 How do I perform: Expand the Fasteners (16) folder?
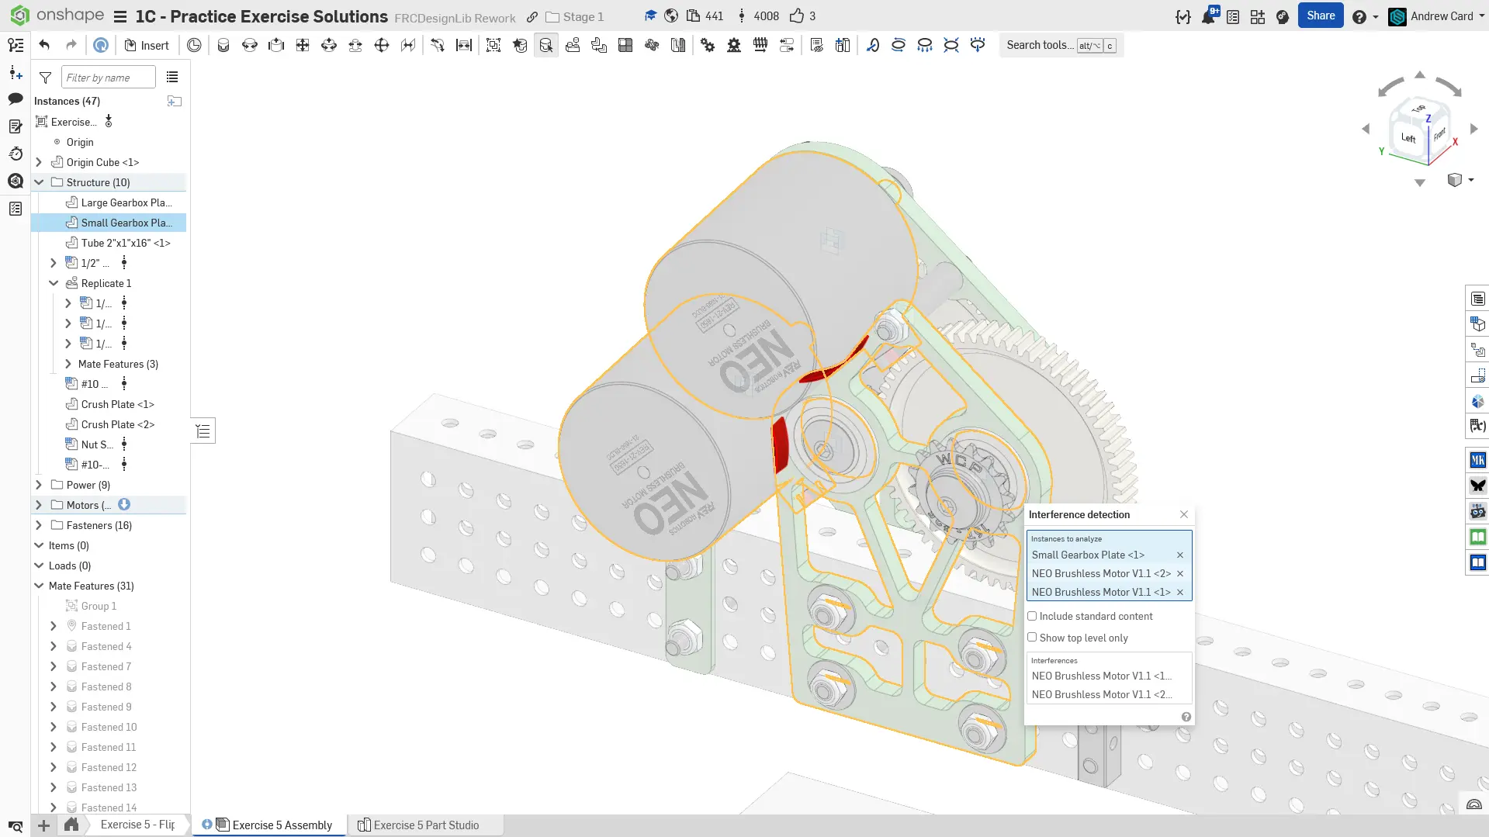(x=39, y=525)
